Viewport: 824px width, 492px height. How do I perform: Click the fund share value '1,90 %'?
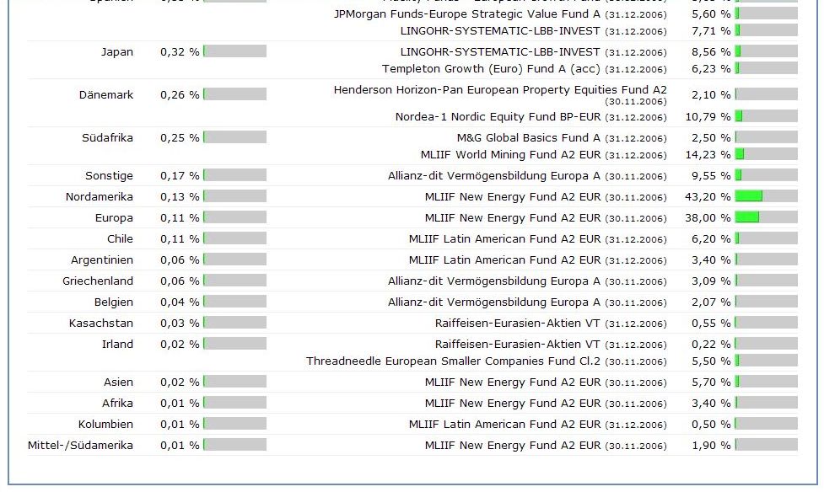[x=711, y=446]
